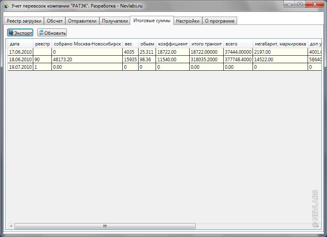Click the Export button icon
The width and height of the screenshot is (327, 237).
(11, 33)
